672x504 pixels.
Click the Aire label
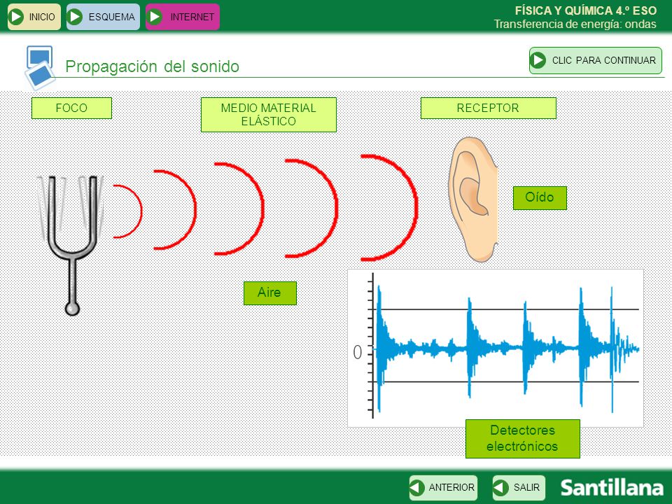click(270, 293)
